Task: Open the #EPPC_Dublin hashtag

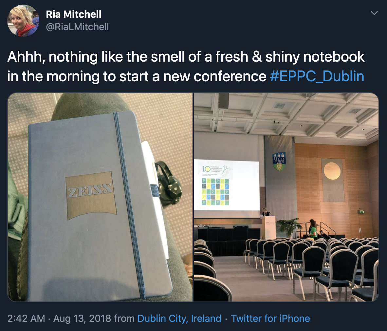Action: pyautogui.click(x=317, y=76)
